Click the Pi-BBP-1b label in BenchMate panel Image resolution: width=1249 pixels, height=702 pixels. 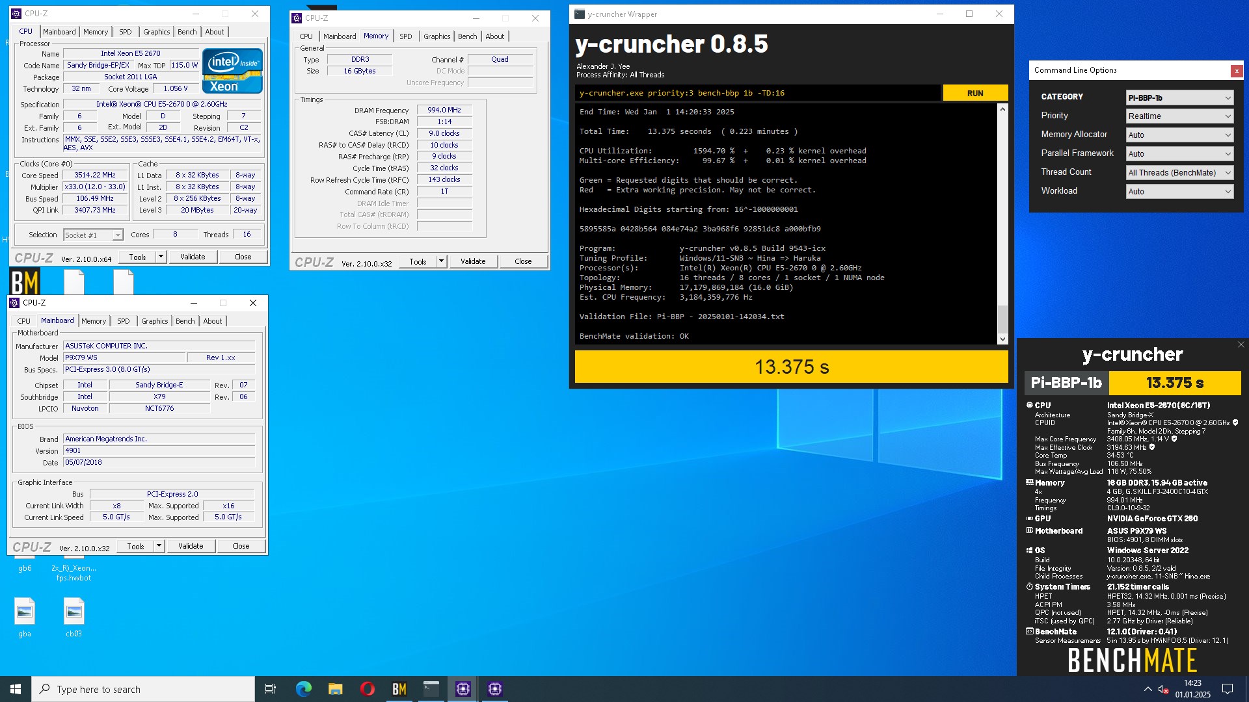pos(1067,383)
